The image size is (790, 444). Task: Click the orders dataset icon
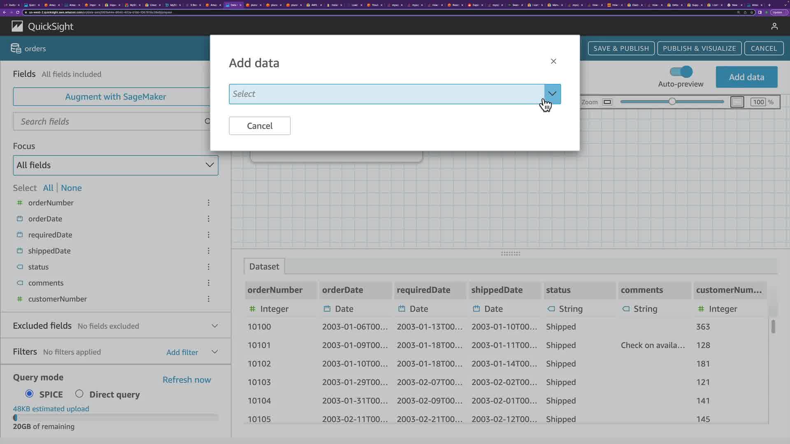pyautogui.click(x=16, y=49)
